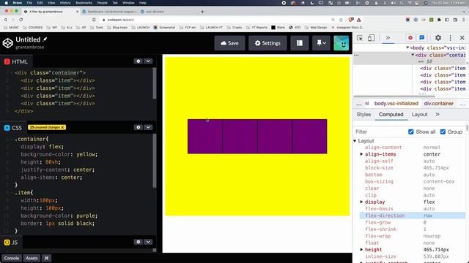469x263 pixels.
Task: Open DevTools settings gear
Action: click(x=438, y=38)
